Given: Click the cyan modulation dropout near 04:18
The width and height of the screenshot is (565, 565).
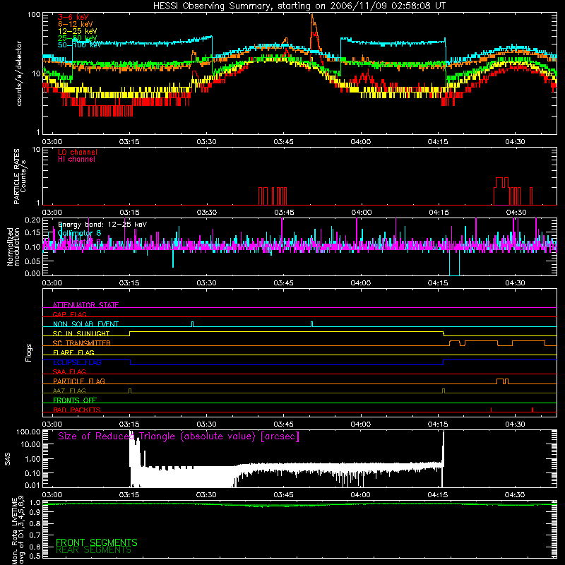Looking at the screenshot, I should (454, 263).
